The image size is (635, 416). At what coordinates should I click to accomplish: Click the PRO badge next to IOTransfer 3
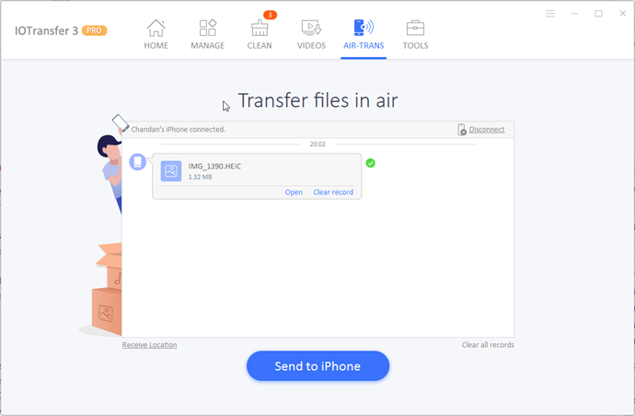point(95,30)
